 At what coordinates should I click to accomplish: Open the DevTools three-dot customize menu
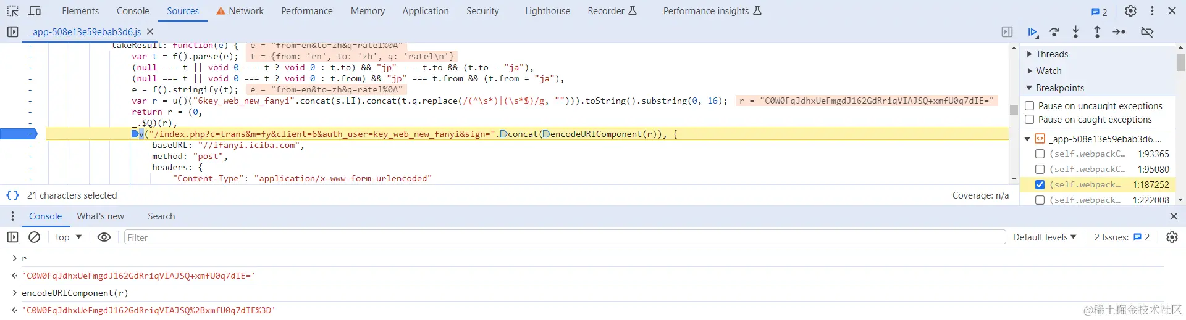click(x=1152, y=11)
